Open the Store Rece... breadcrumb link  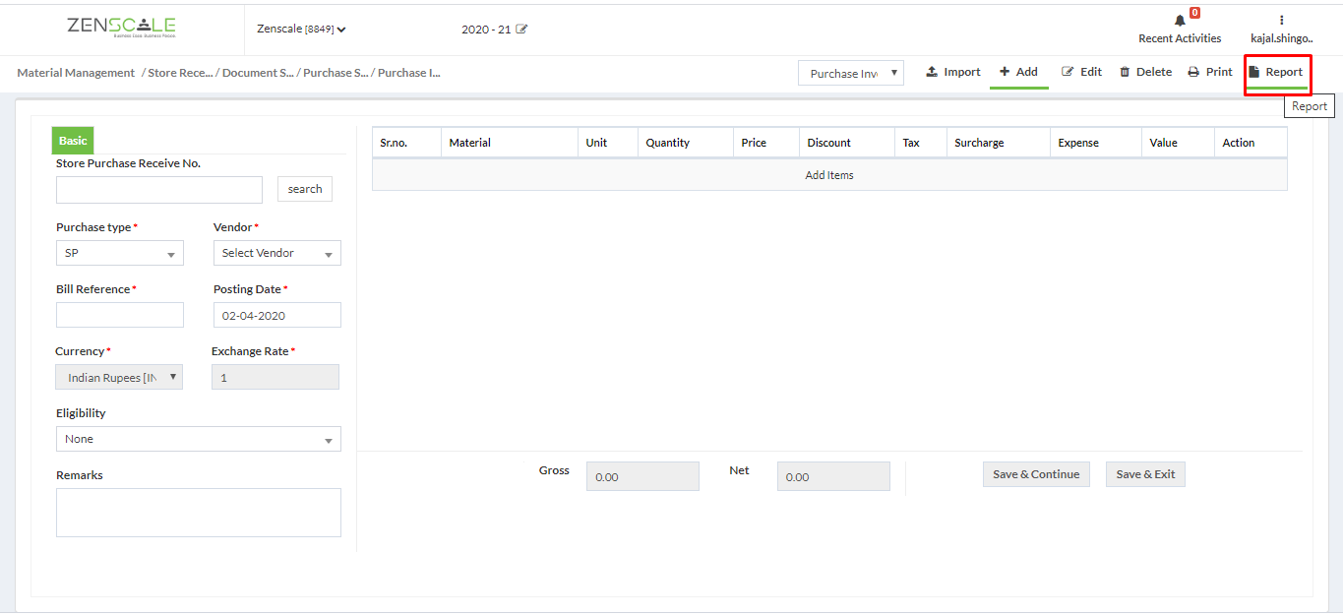180,73
